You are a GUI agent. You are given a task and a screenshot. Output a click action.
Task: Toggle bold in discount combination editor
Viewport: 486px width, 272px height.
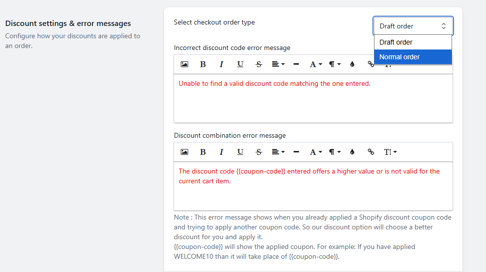coord(203,152)
